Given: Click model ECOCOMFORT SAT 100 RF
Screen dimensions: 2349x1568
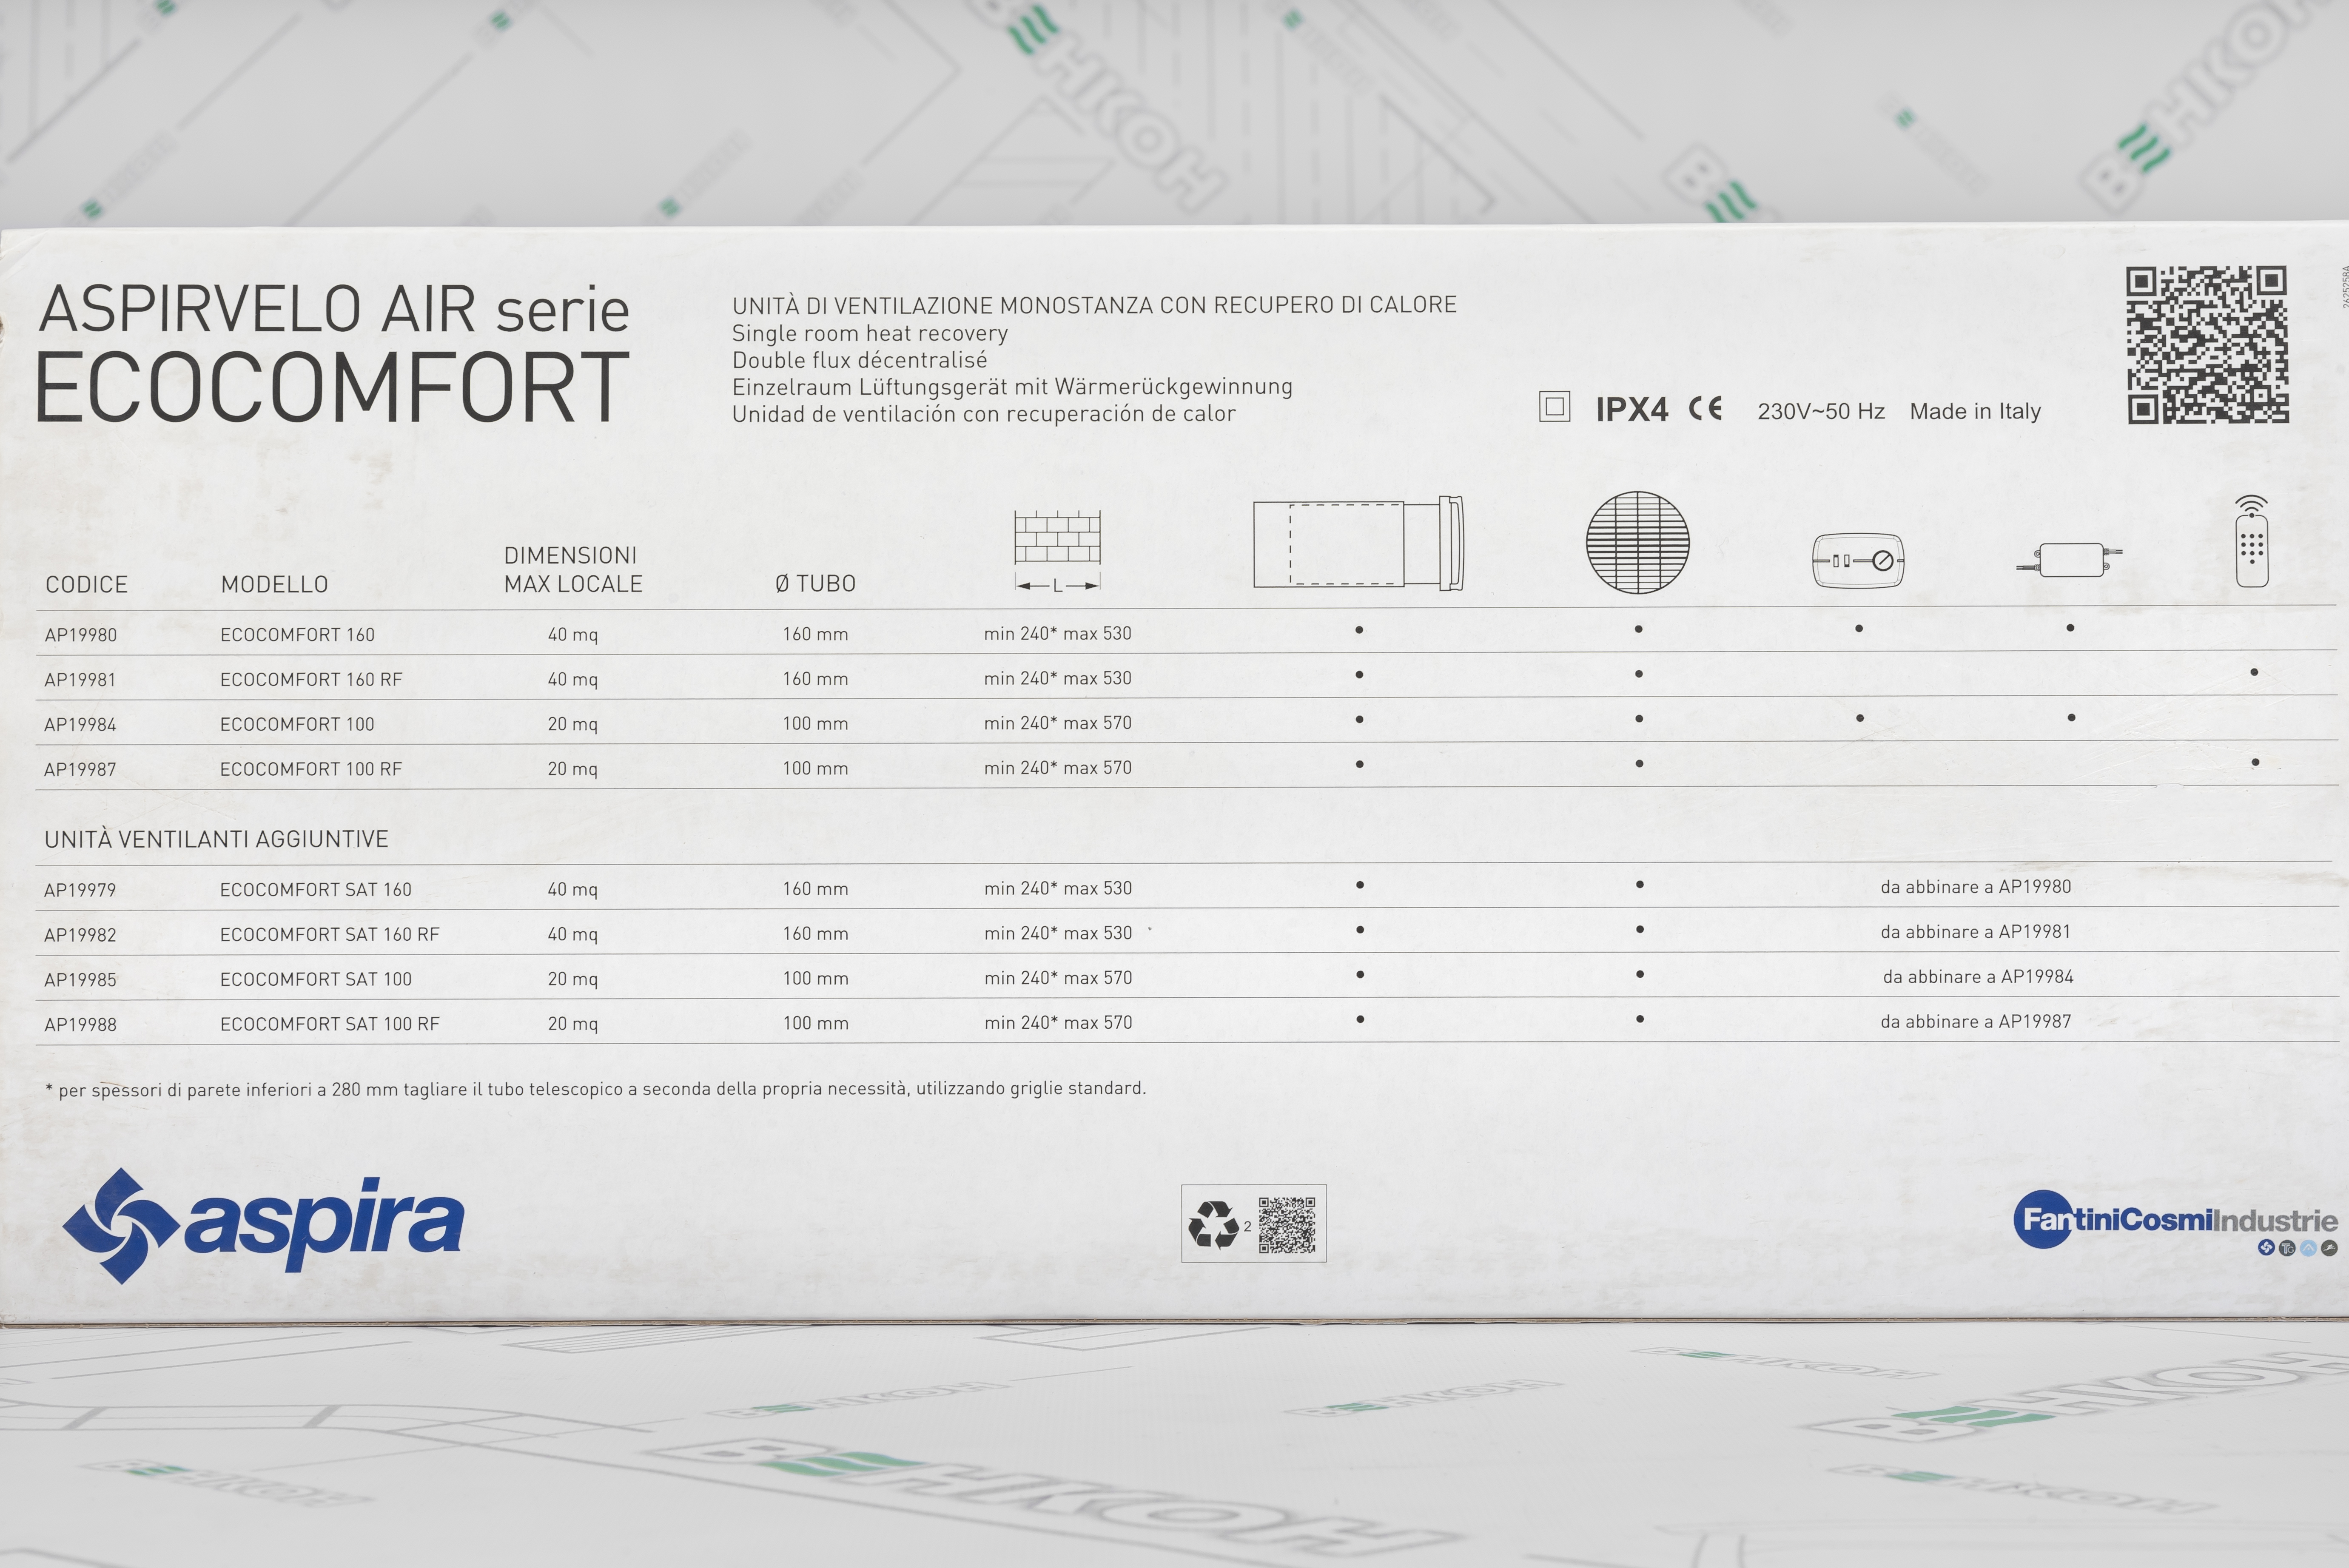Looking at the screenshot, I should click(329, 1024).
